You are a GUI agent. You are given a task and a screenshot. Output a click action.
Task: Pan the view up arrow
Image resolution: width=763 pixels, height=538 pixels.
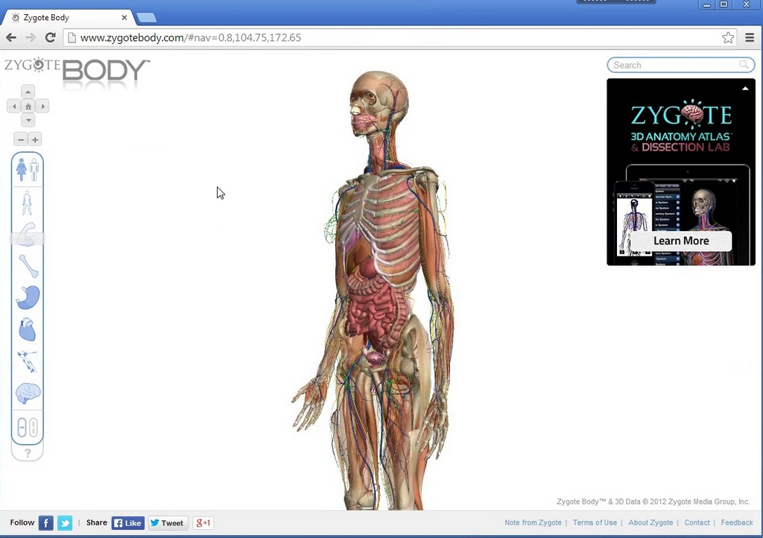(28, 92)
